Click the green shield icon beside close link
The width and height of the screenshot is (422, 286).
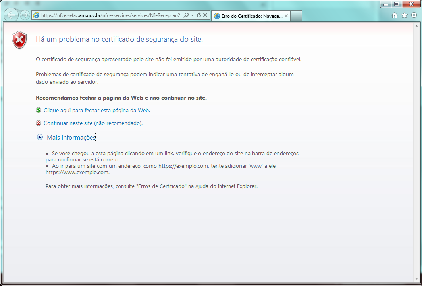[x=39, y=110]
